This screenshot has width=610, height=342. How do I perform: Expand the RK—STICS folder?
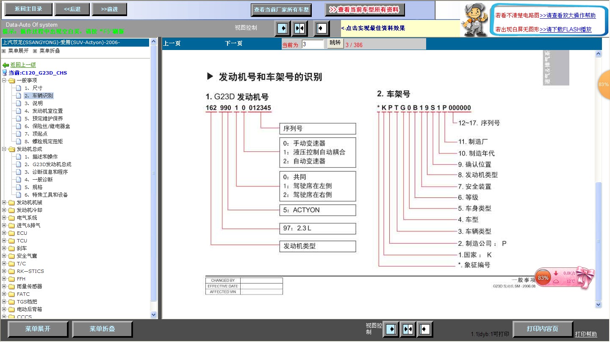[x=4, y=271]
